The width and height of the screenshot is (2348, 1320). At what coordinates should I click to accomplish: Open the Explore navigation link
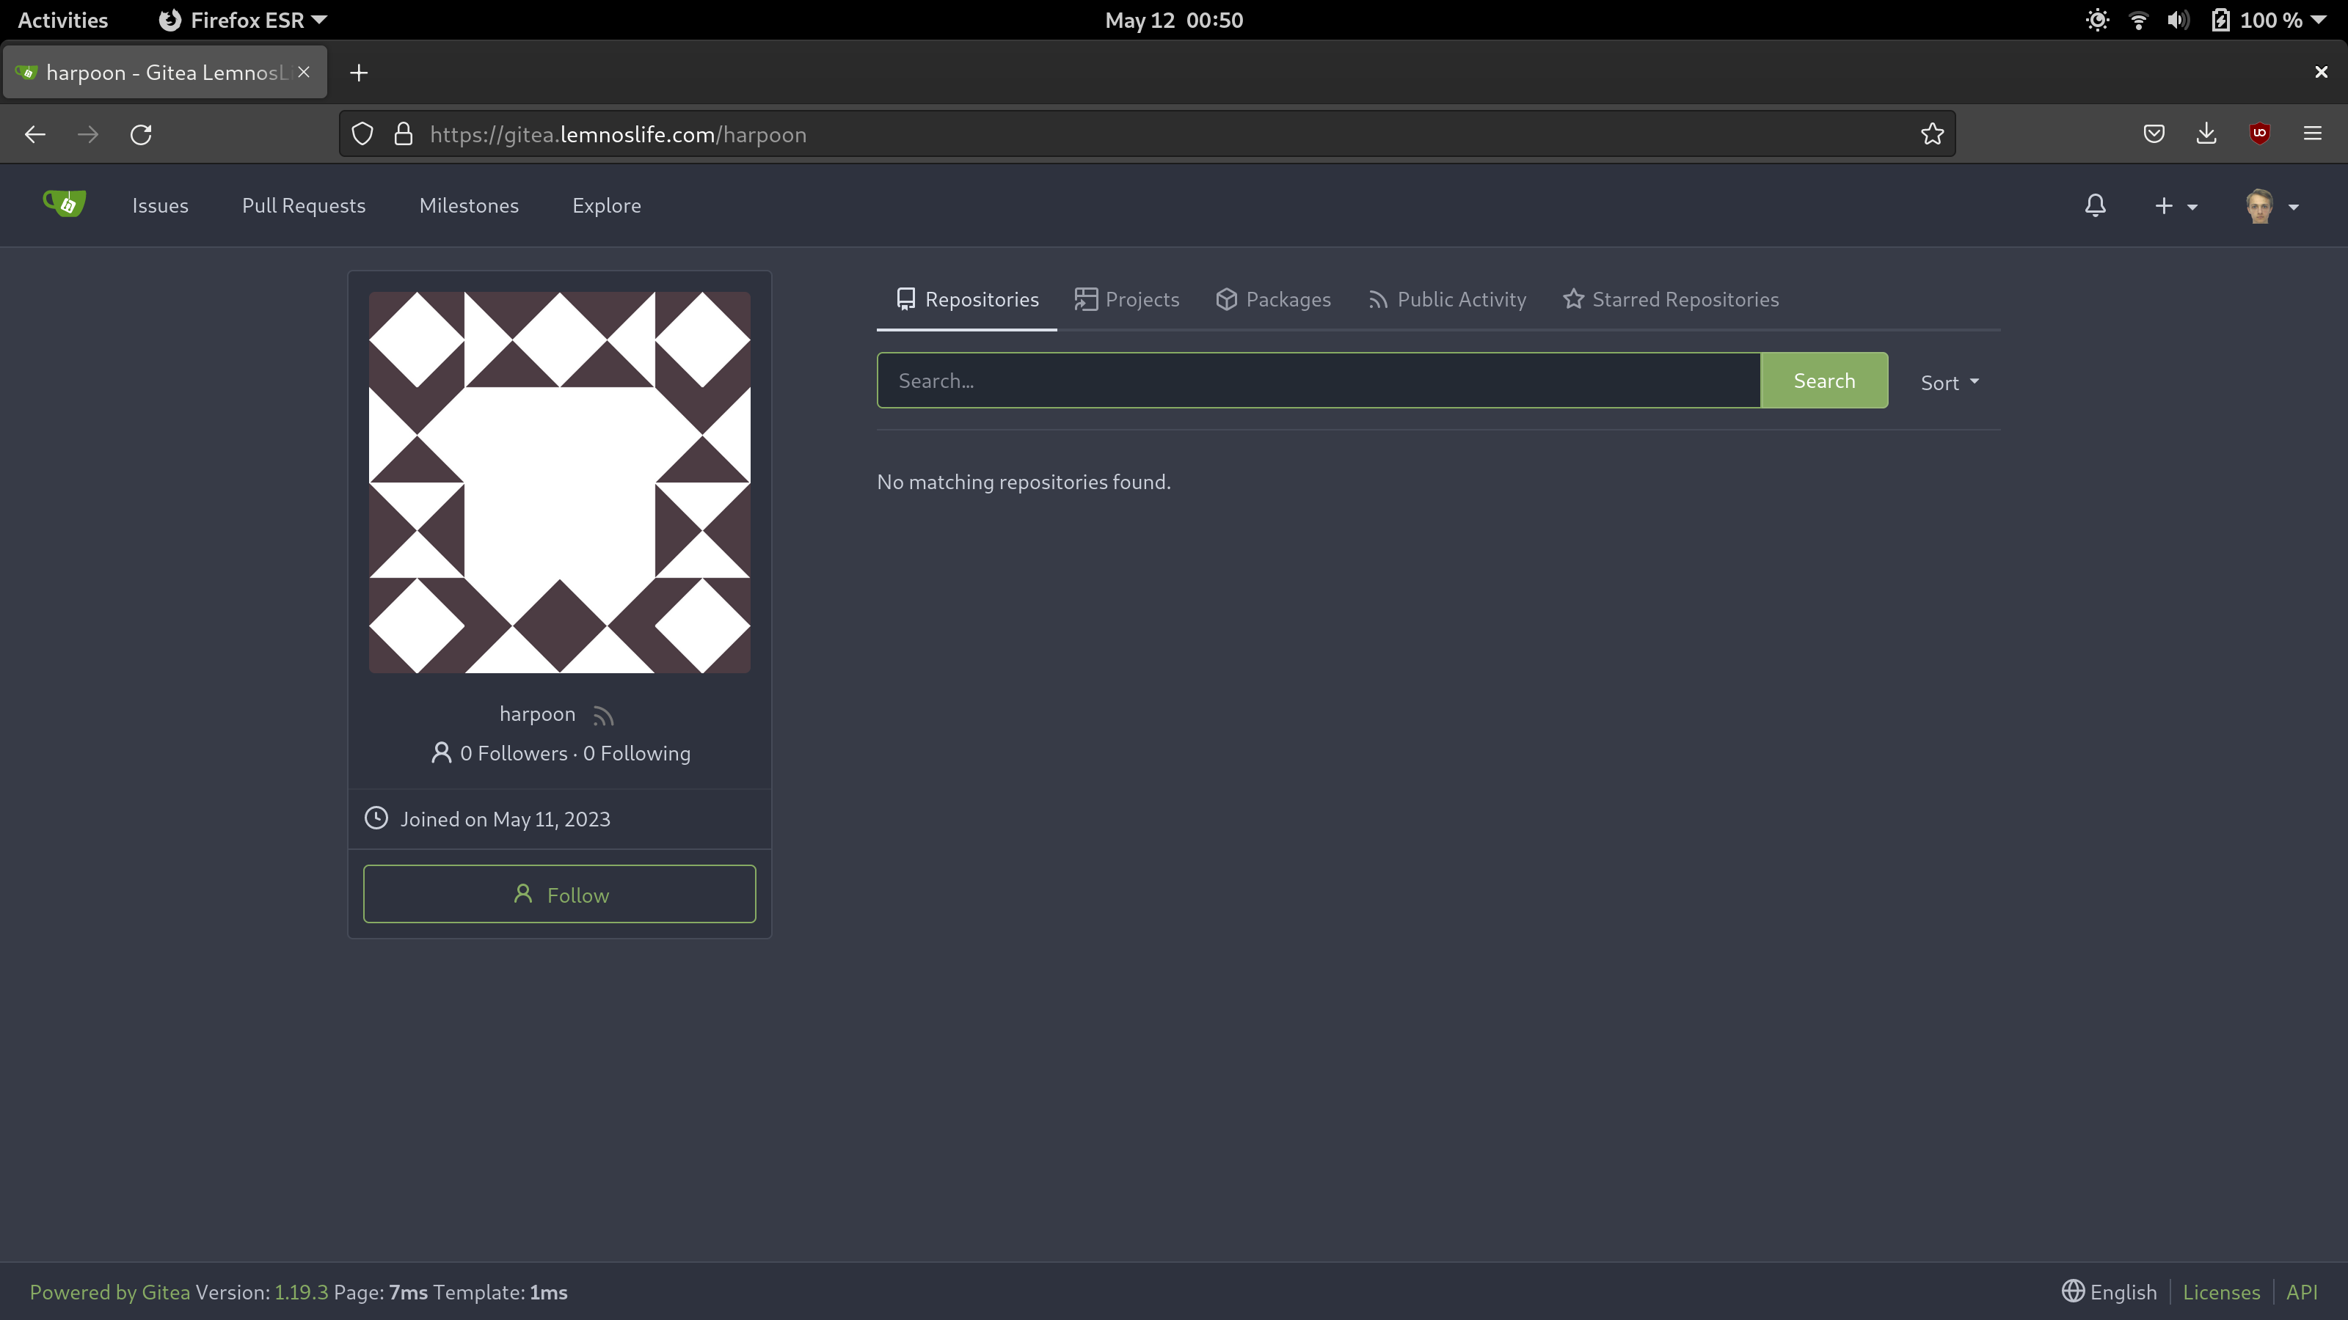(x=606, y=206)
